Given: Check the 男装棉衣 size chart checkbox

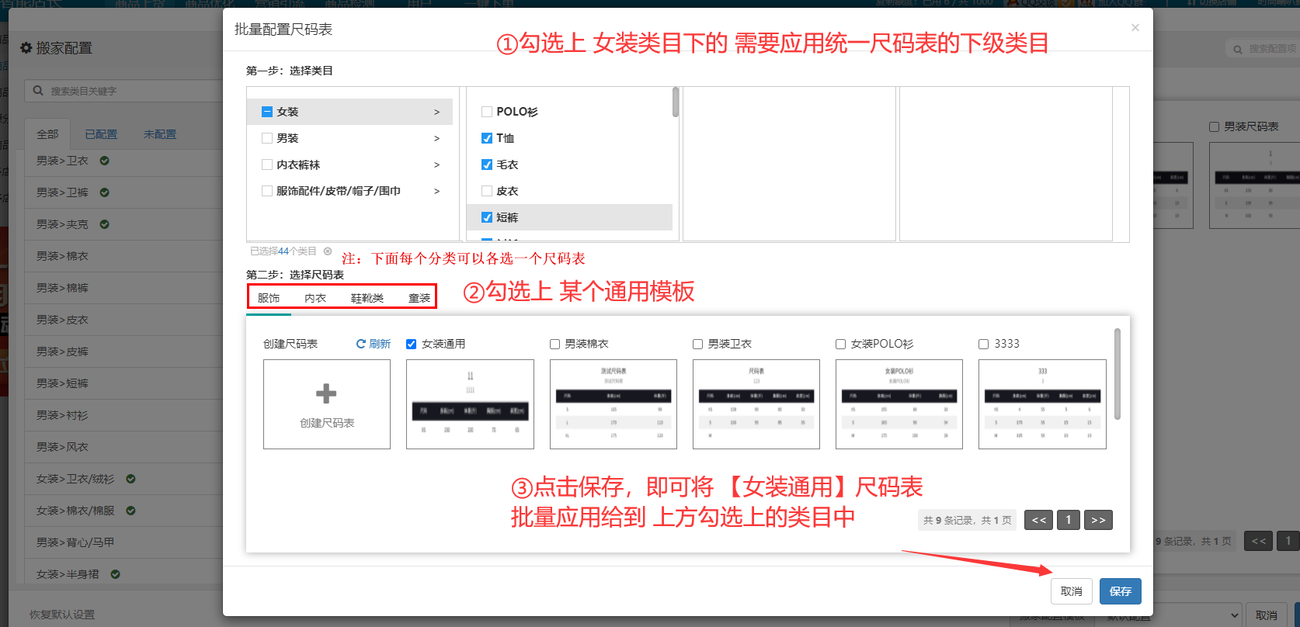Looking at the screenshot, I should pyautogui.click(x=554, y=344).
